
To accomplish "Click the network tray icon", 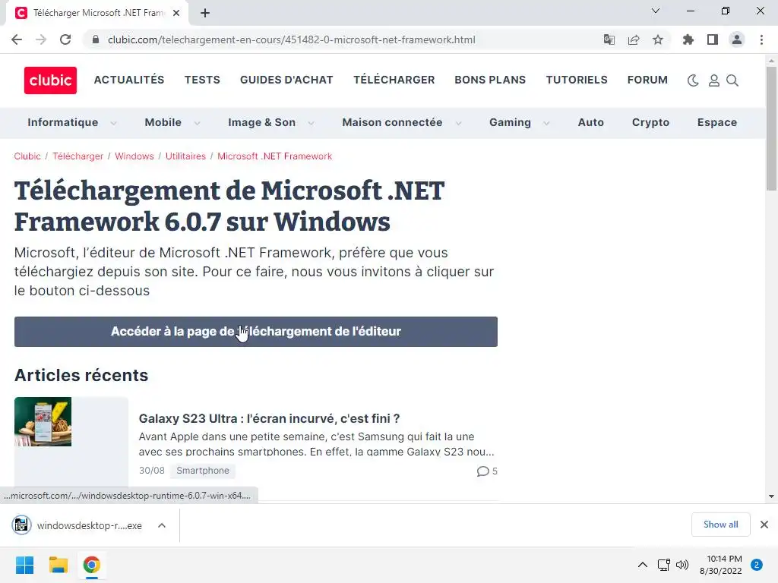I will [x=663, y=565].
